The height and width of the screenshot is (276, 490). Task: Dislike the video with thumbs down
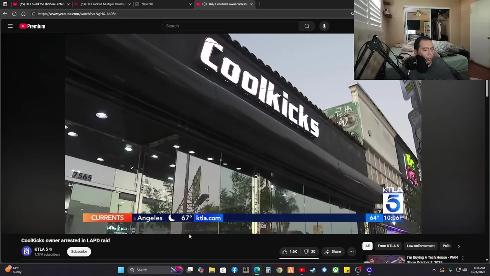[310, 251]
